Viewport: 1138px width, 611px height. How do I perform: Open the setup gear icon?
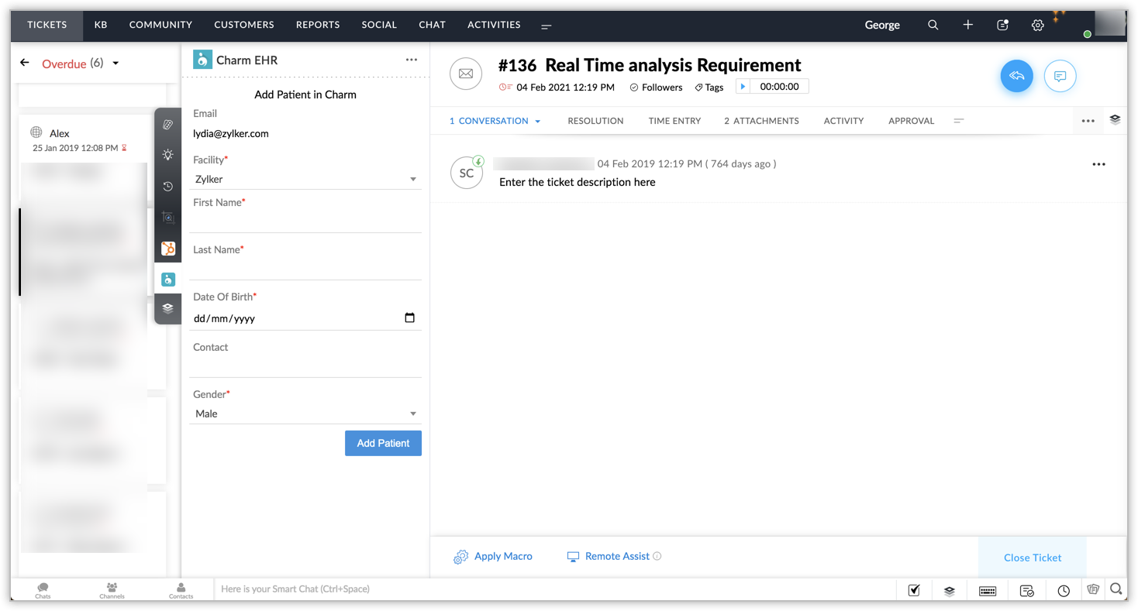pos(1037,25)
